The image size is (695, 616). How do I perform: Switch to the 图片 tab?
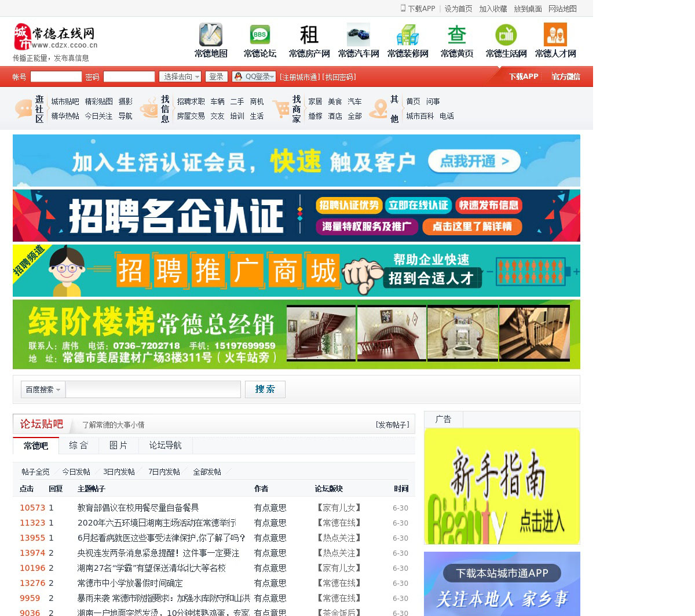(118, 445)
